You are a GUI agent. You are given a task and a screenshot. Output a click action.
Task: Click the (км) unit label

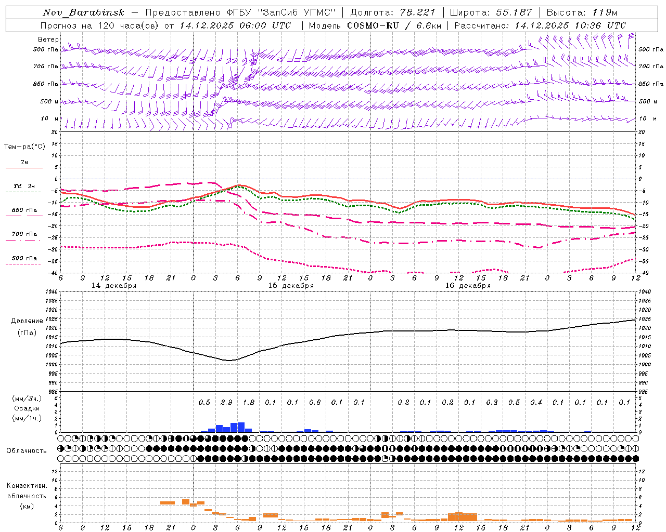click(27, 506)
